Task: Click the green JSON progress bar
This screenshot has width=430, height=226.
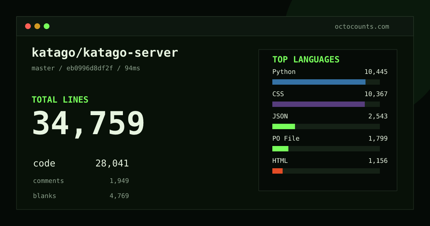Action: [283, 126]
